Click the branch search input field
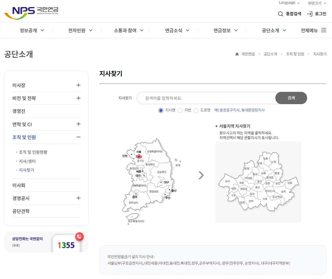 click(x=205, y=98)
